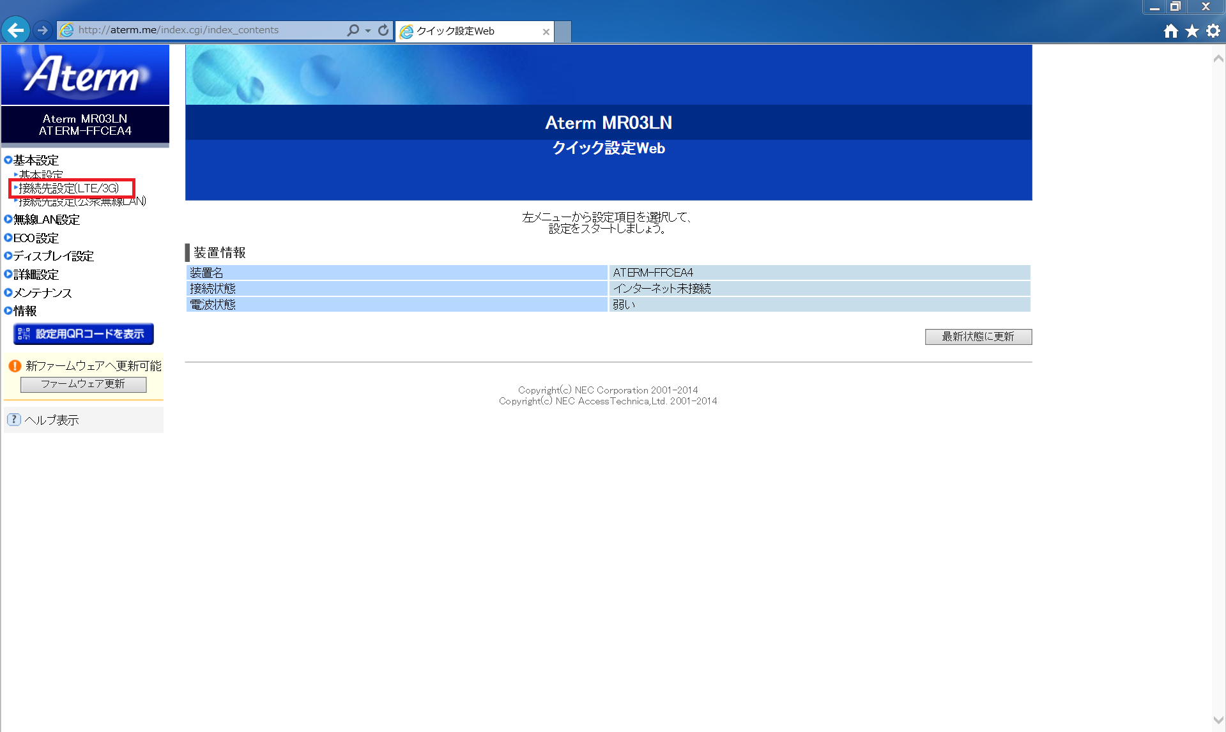This screenshot has width=1226, height=732.
Task: Click the 最新状態に更新 button
Action: coord(977,337)
